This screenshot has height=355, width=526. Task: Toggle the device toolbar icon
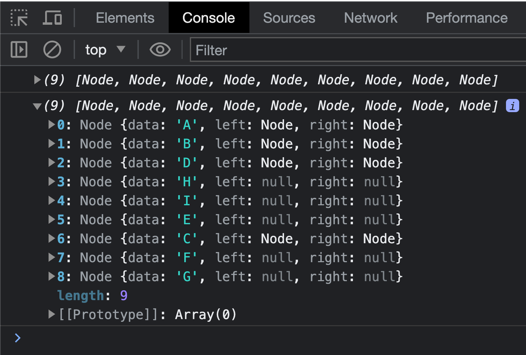52,18
